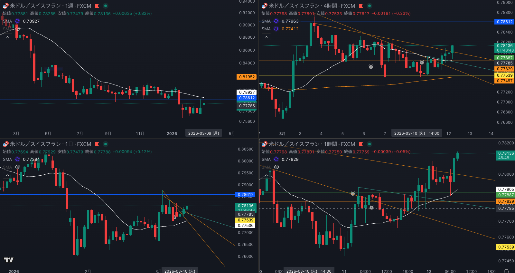515x273 pixels.
Task: Collapse the indicator legend on the 4-hour chart
Action: (266, 37)
